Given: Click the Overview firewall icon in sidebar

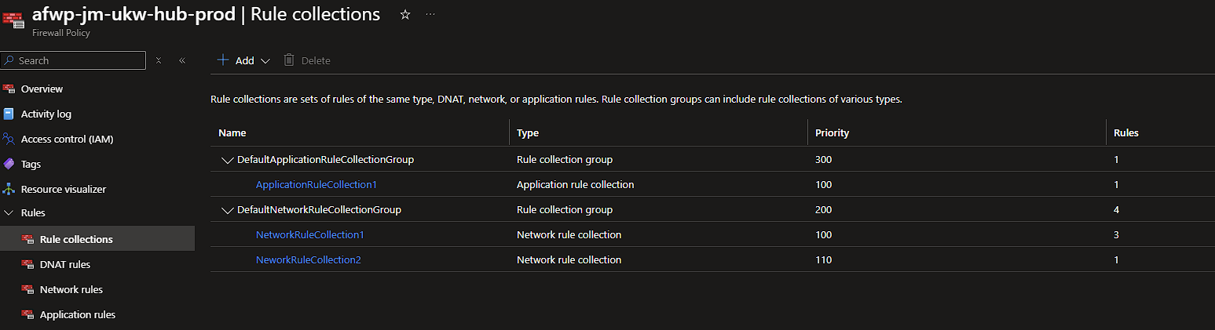Looking at the screenshot, I should (9, 89).
